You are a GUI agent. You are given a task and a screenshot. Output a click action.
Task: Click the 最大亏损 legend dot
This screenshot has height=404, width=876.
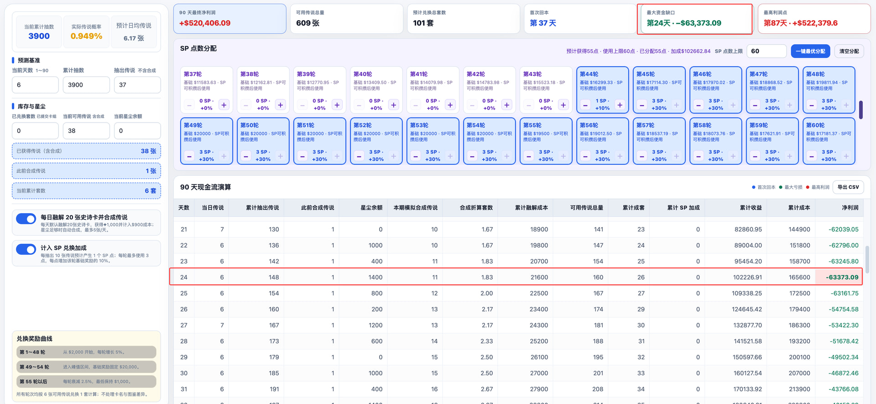pos(781,187)
